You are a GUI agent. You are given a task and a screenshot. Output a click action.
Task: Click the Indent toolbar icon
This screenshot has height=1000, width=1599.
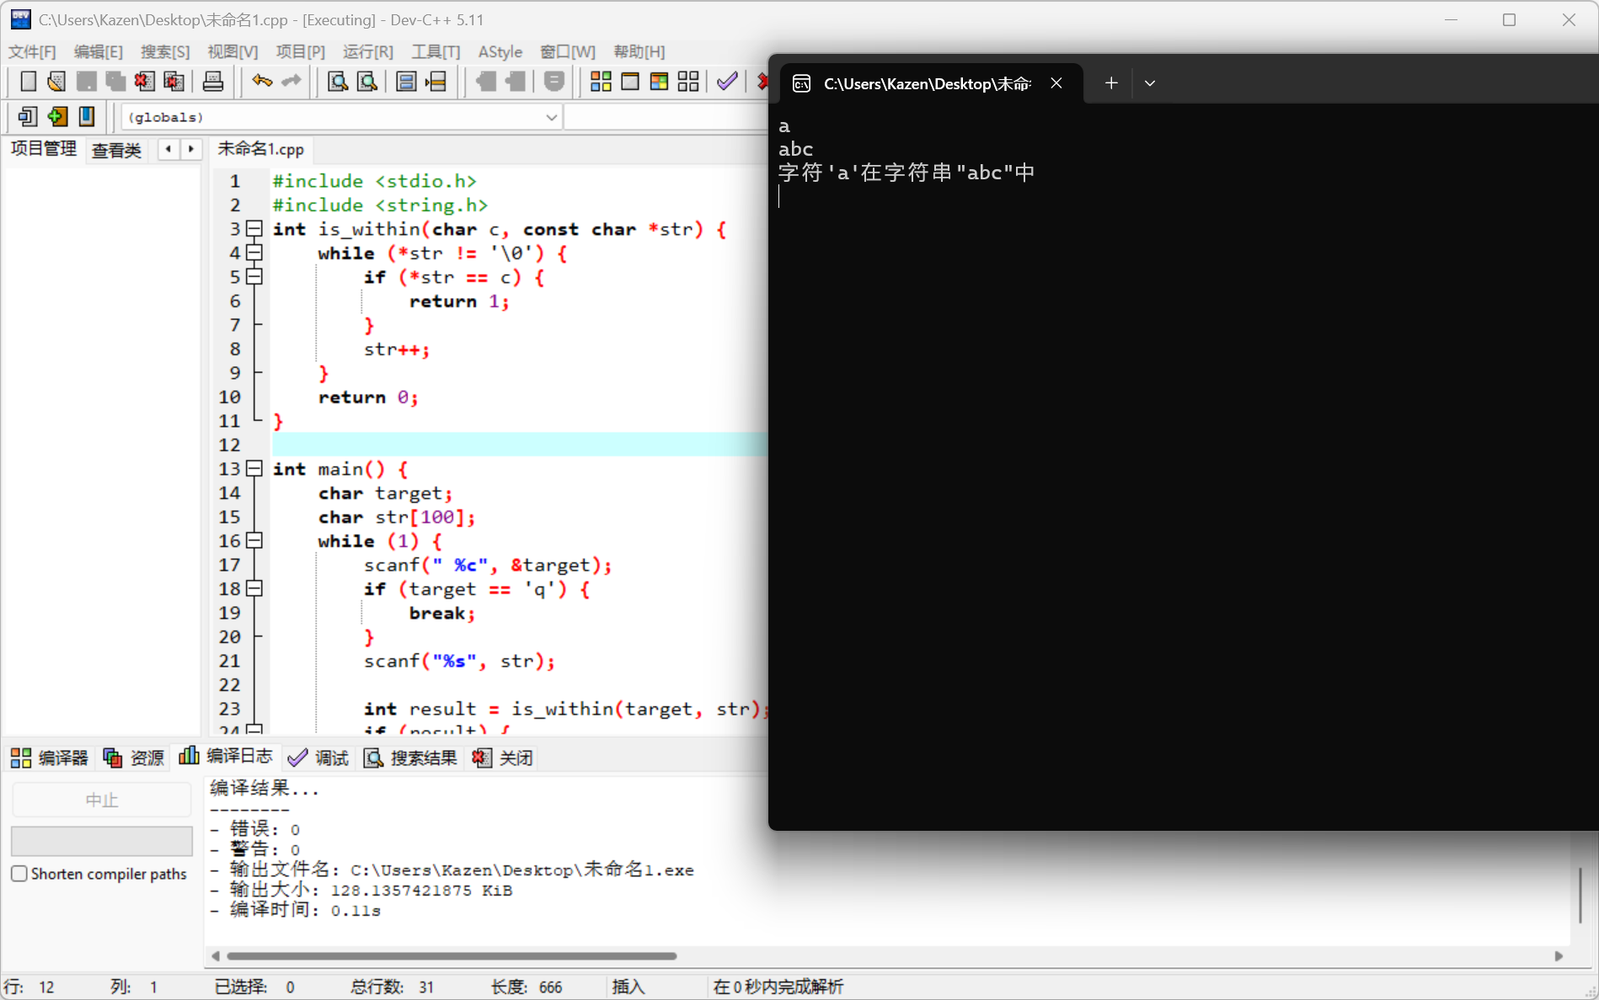[x=516, y=82]
